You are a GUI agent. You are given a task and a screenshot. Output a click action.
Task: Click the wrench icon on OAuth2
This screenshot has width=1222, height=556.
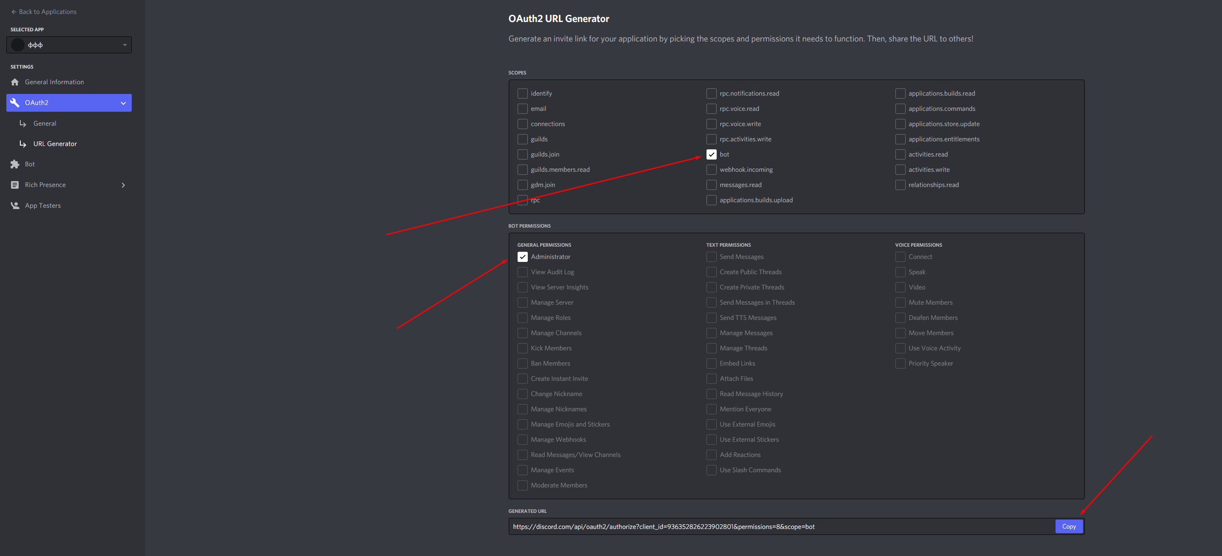(x=15, y=102)
